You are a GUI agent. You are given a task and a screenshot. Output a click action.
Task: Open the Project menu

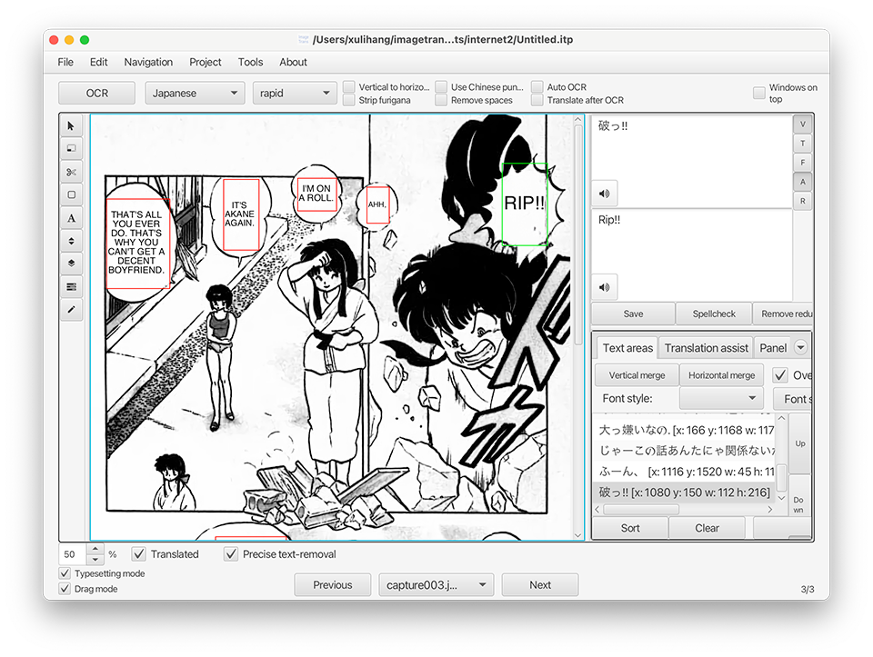coord(205,62)
